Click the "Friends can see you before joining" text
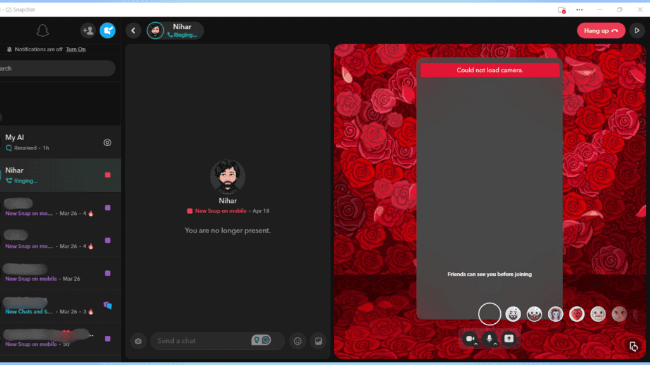Viewport: 650px width, 365px height. [x=489, y=274]
